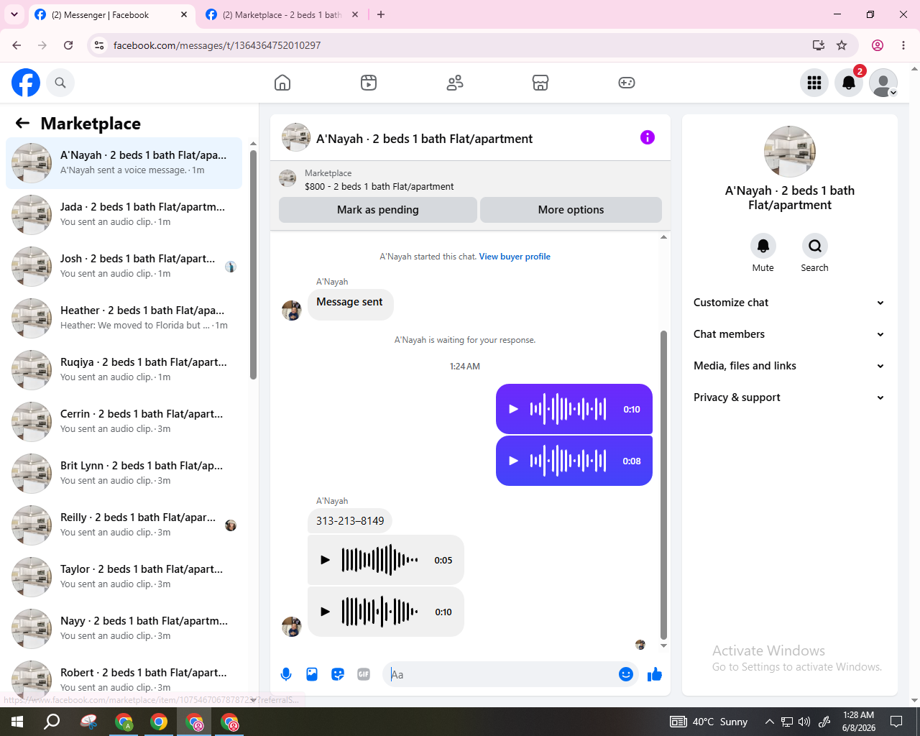Open Windows taskbar search
Image resolution: width=920 pixels, height=736 pixels.
[52, 722]
